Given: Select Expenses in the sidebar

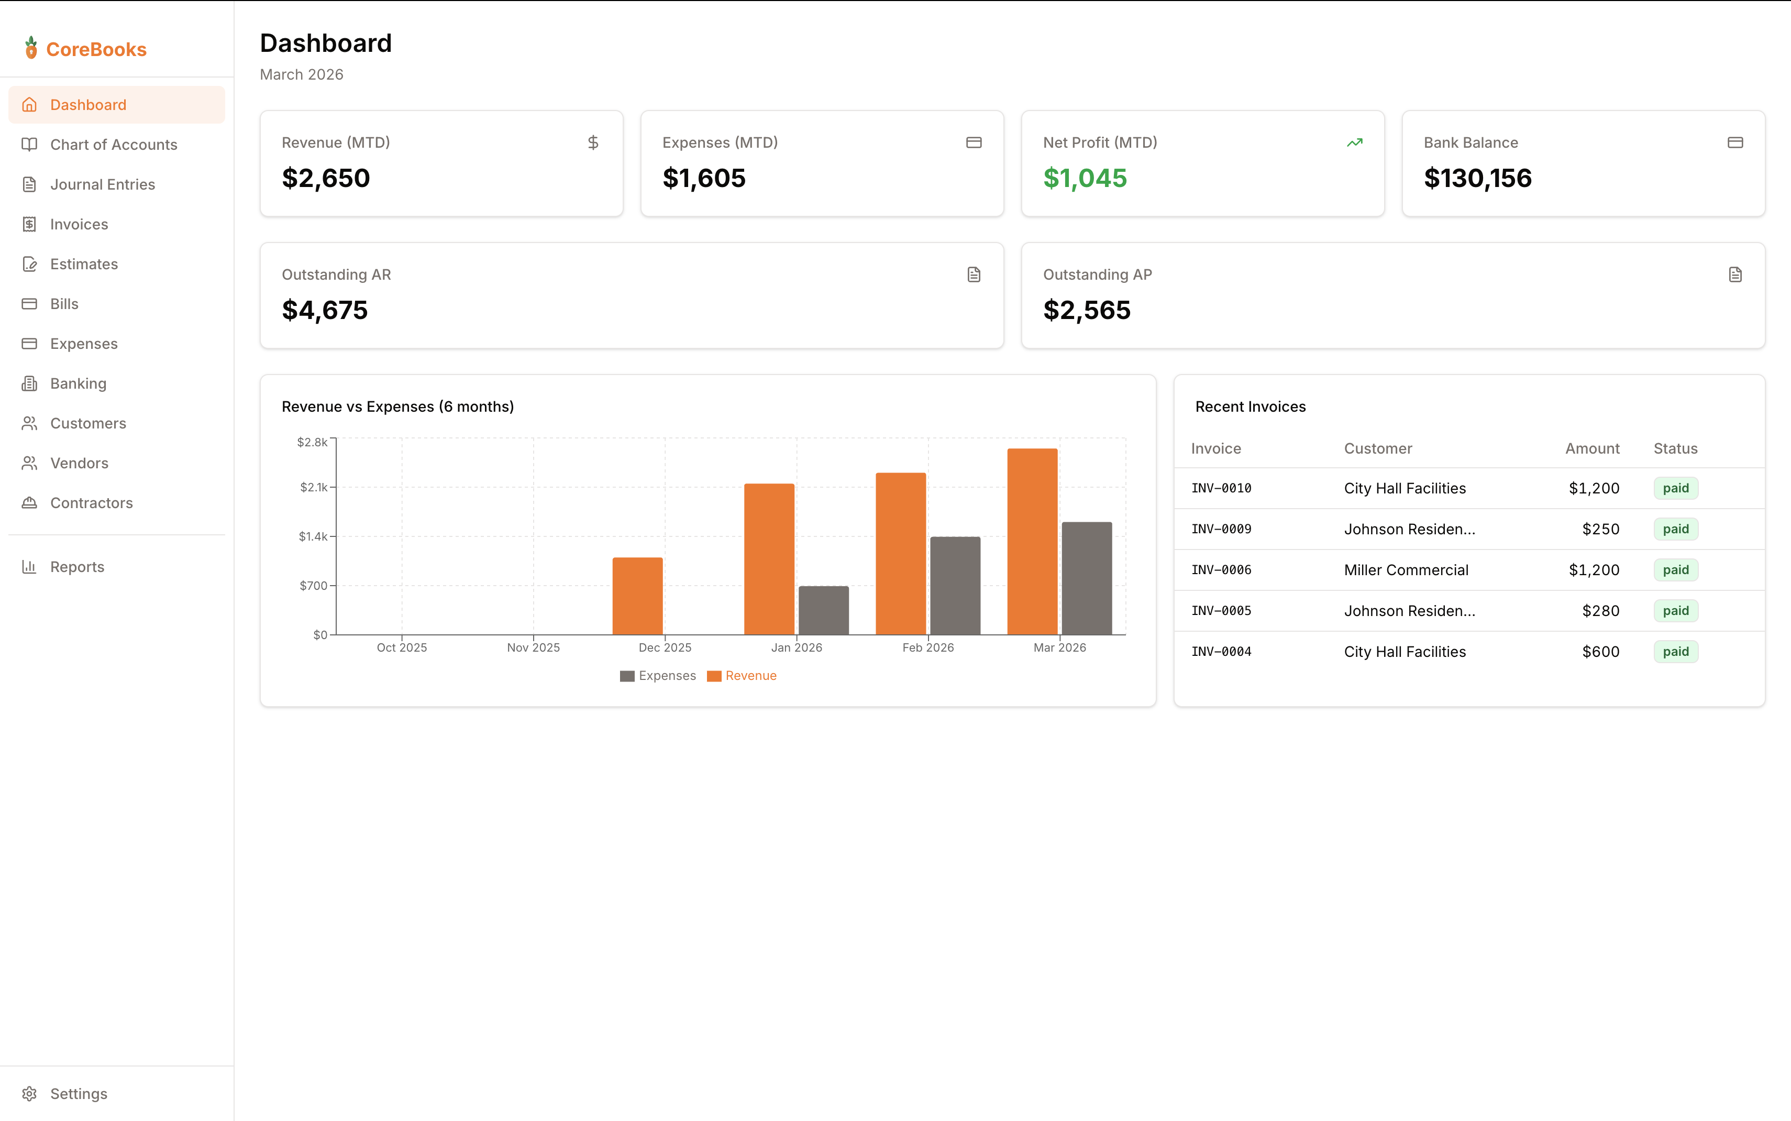Looking at the screenshot, I should pos(84,343).
